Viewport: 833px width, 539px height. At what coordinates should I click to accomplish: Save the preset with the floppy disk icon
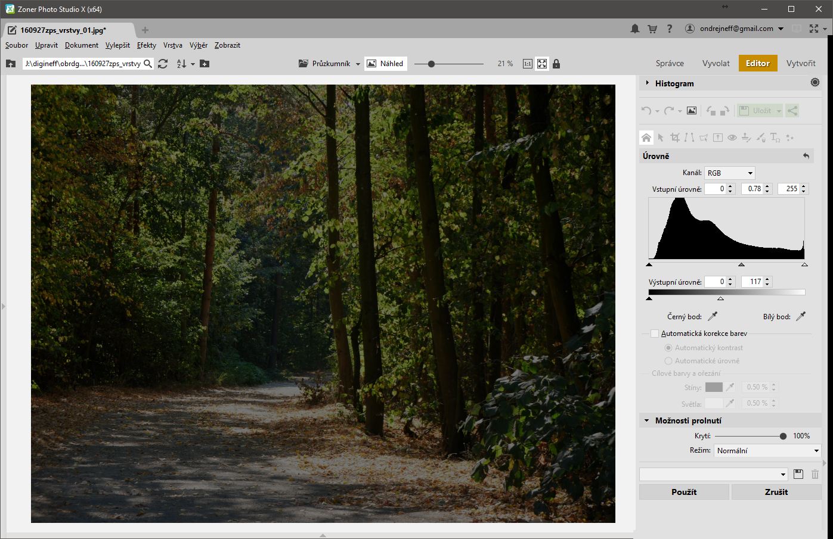(799, 474)
